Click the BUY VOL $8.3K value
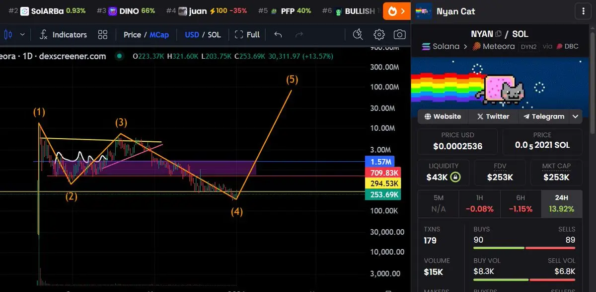This screenshot has width=596, height=292. coord(484,272)
